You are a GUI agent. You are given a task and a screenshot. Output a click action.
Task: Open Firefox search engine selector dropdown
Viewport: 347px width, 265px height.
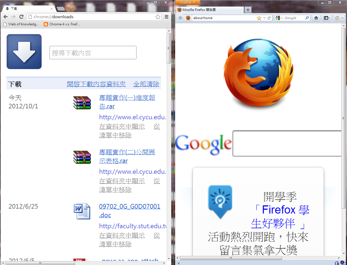[279, 18]
